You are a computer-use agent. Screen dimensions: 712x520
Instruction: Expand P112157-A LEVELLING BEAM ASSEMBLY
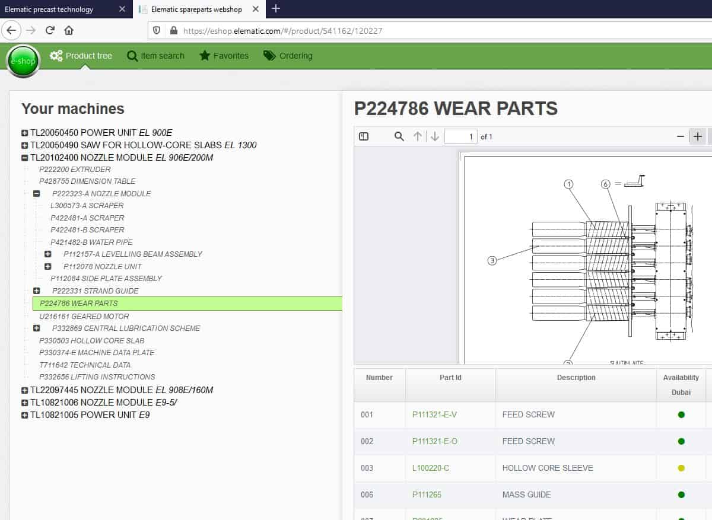(x=48, y=254)
